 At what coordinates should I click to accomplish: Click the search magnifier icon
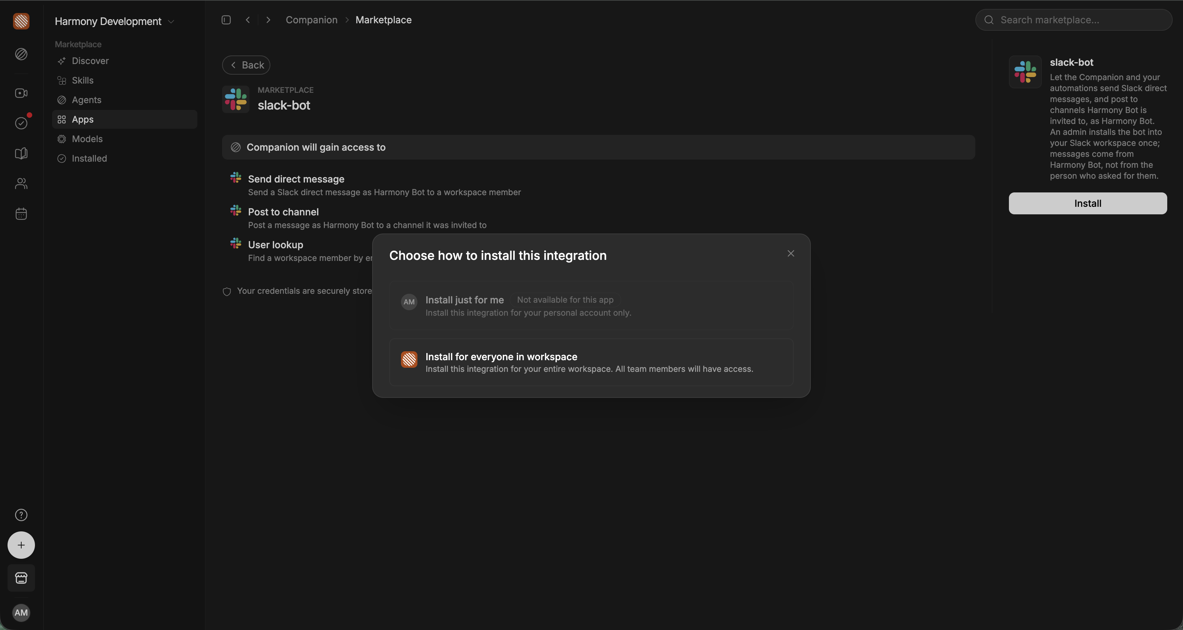click(989, 20)
